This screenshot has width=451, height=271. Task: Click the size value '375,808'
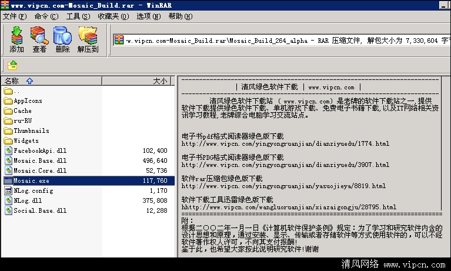155,201
